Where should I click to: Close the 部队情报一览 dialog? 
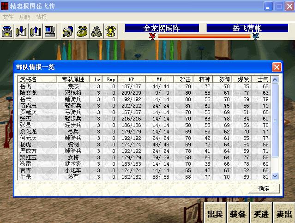(276, 67)
